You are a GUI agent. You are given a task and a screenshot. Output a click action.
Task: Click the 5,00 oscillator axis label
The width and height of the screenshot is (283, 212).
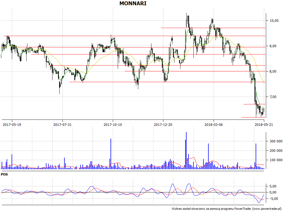(272, 186)
